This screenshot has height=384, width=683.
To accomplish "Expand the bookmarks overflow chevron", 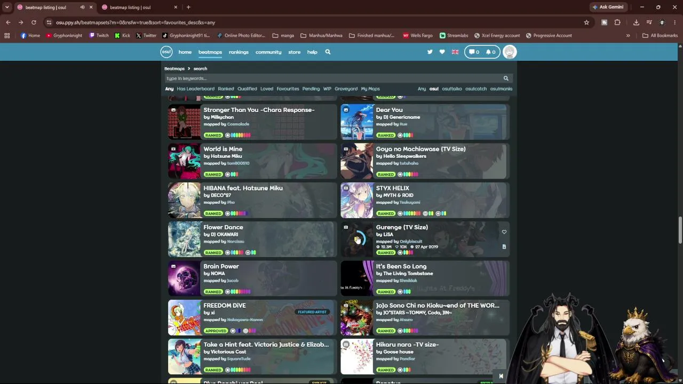I will [628, 36].
